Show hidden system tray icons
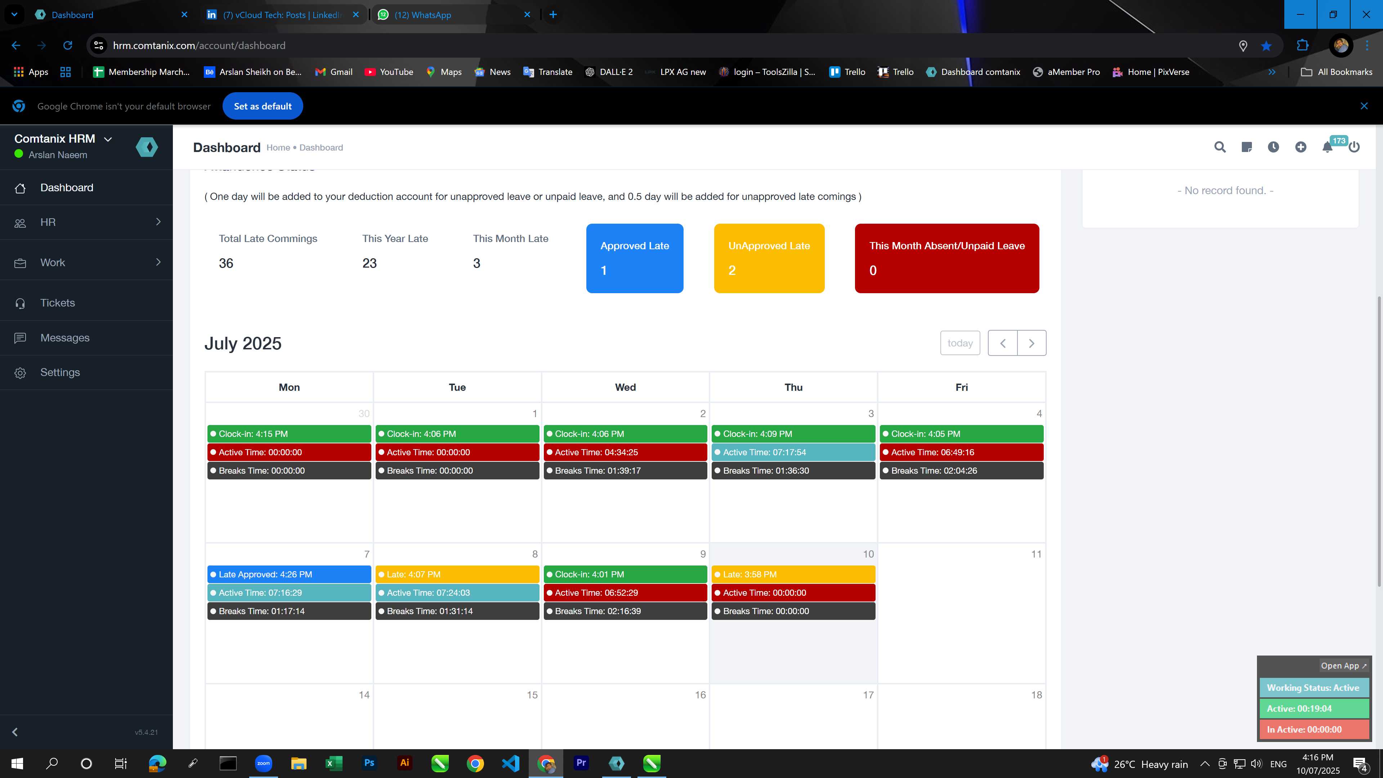1383x778 pixels. (1205, 764)
